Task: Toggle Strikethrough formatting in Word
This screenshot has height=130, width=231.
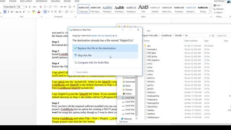Action: coord(17,12)
